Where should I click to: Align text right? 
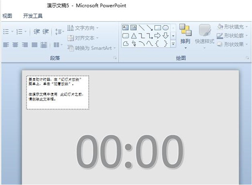[x=25, y=45]
